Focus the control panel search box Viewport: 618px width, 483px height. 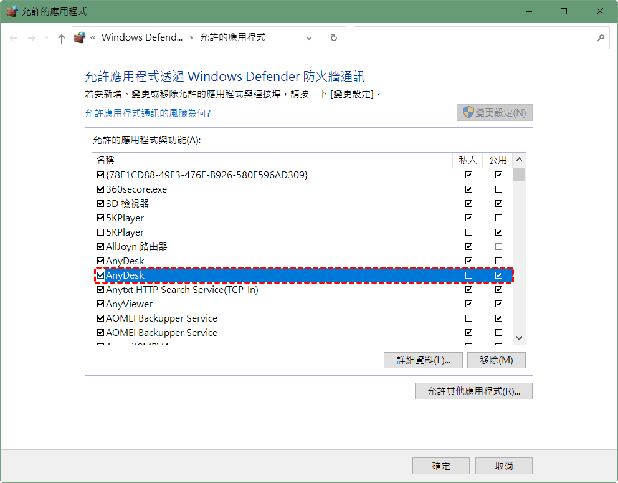point(482,38)
